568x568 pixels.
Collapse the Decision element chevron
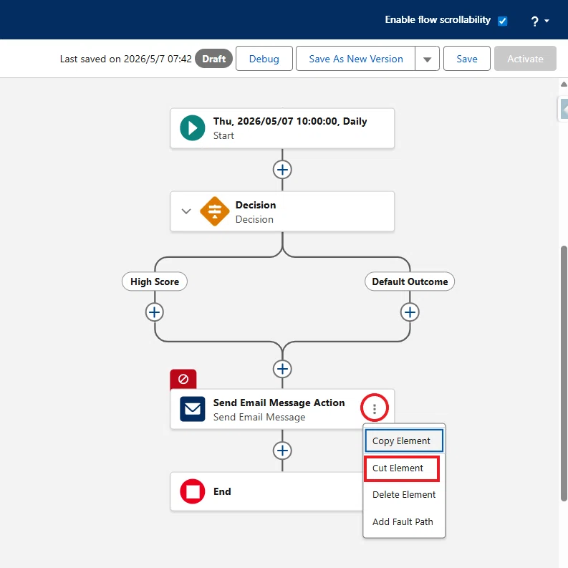click(186, 211)
